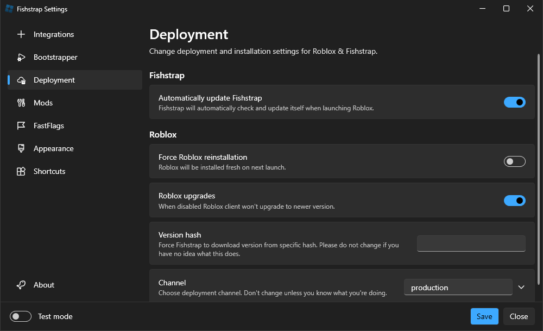Click the Mods wrench icon
Screen dimensions: 543x331
coord(21,103)
